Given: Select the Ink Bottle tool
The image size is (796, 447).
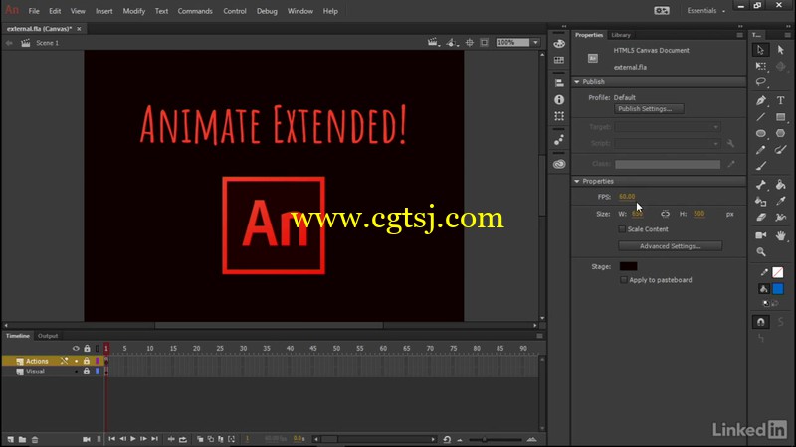Looking at the screenshot, I should tap(760, 202).
